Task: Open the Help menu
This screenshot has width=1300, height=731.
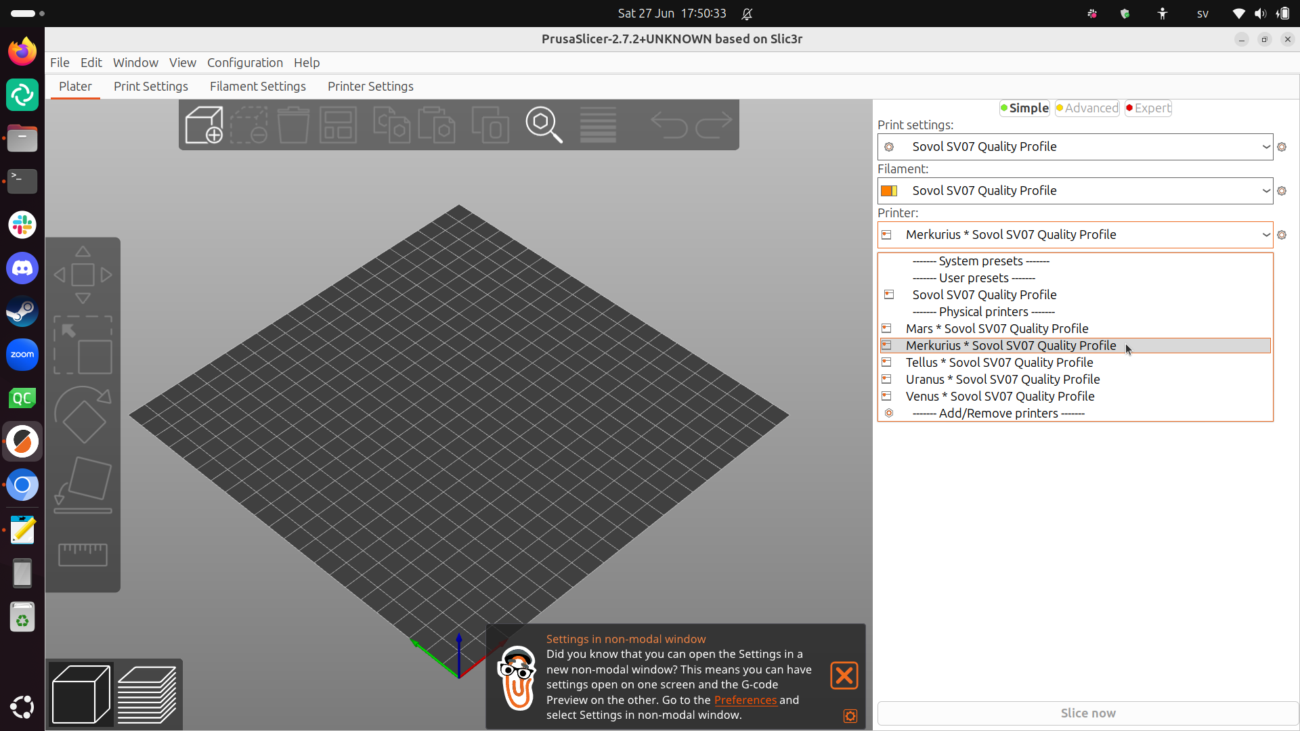Action: (307, 63)
